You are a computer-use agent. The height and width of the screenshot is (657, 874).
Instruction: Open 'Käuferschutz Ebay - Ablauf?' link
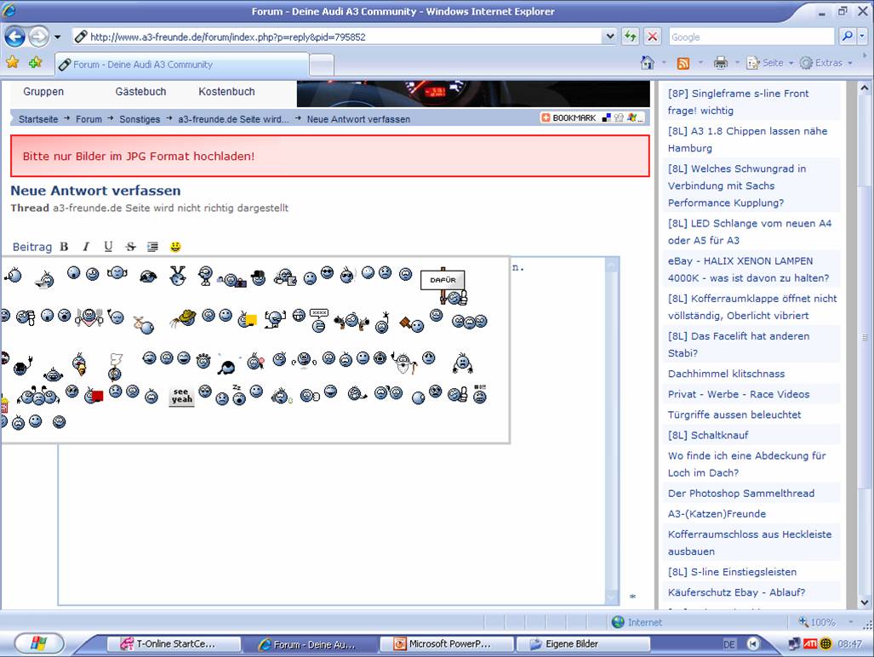tap(736, 592)
